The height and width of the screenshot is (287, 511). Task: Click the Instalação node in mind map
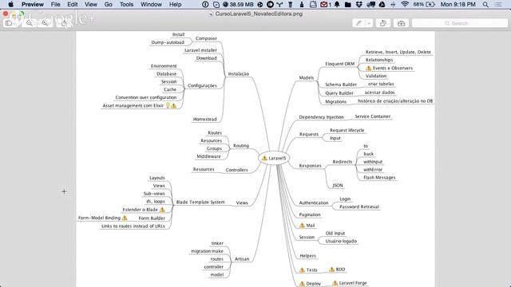239,74
